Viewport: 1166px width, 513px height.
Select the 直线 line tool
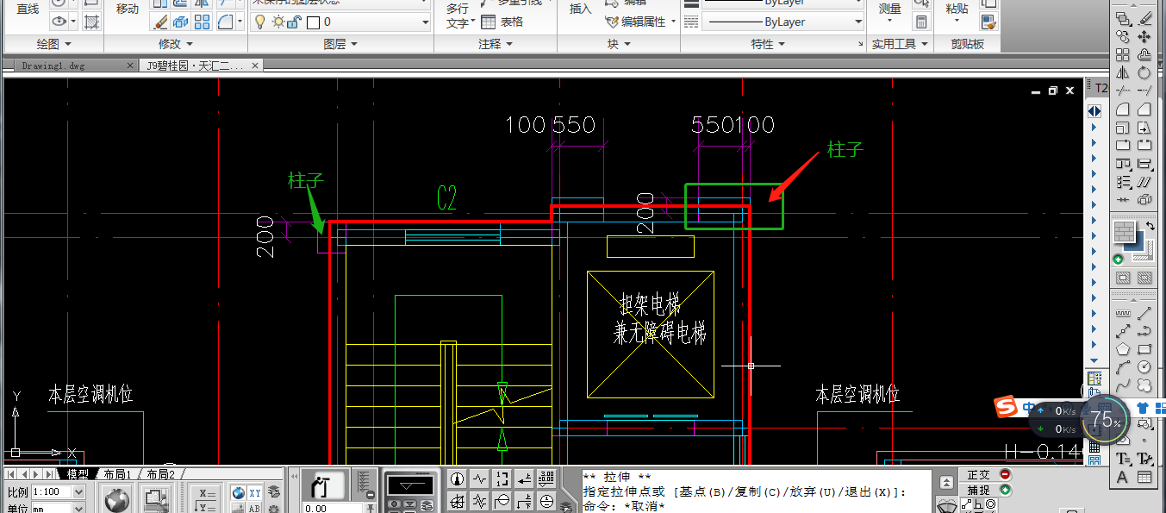pyautogui.click(x=28, y=9)
